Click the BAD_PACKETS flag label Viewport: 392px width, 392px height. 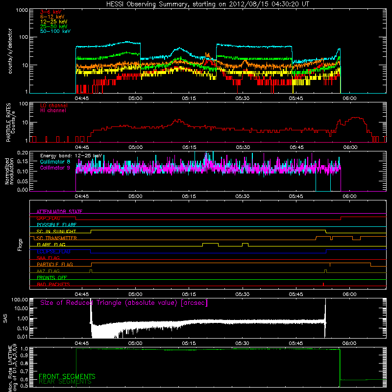[x=53, y=284]
